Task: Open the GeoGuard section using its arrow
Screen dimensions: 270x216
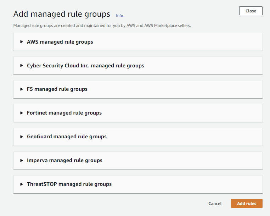Action: click(x=22, y=137)
